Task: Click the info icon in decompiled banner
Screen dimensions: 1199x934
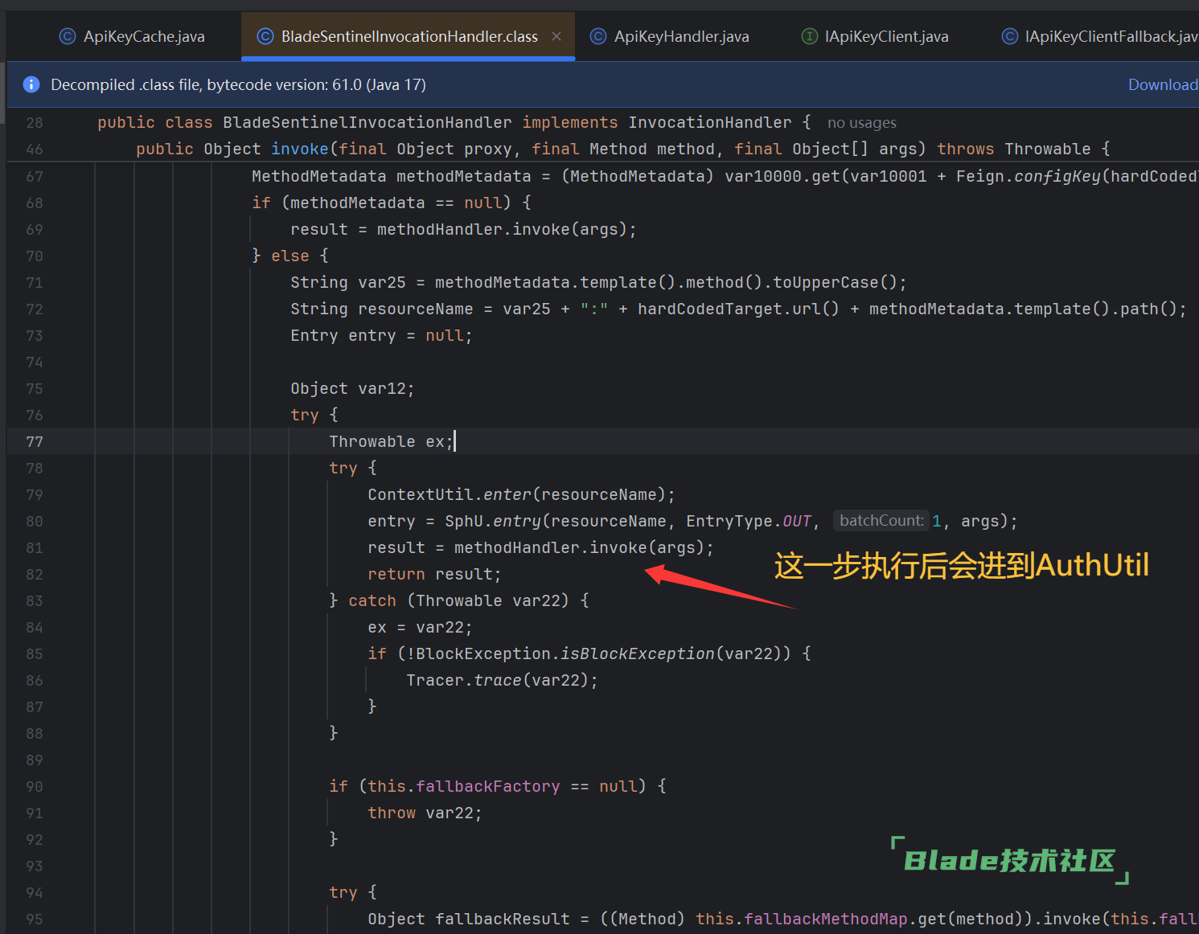Action: point(31,84)
